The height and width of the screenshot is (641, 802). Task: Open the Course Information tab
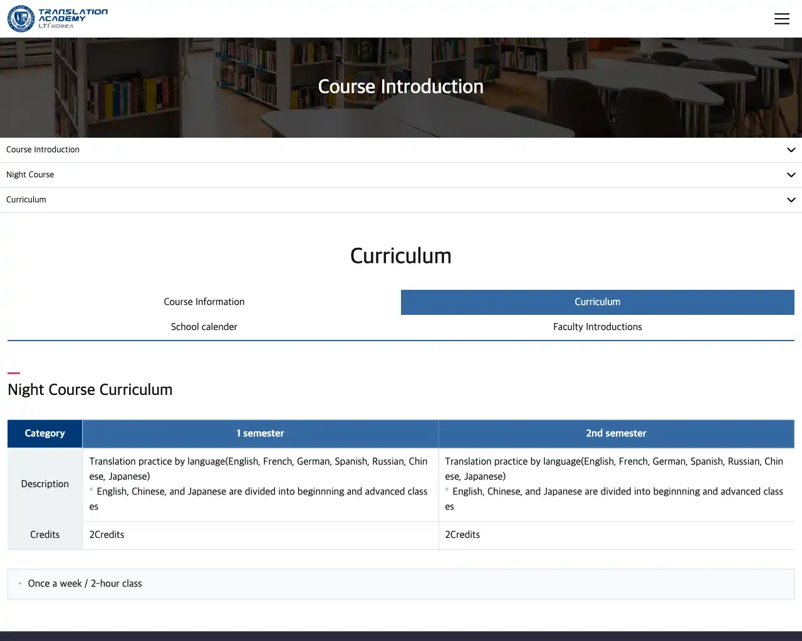point(204,302)
